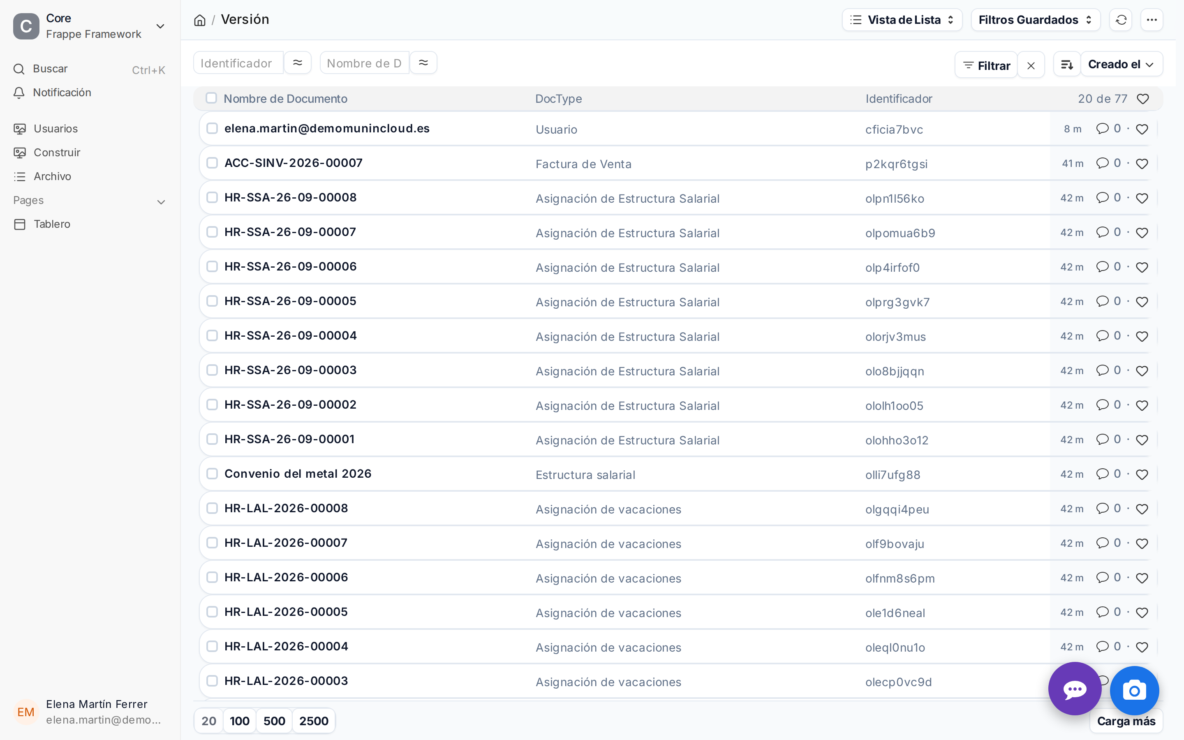1184x740 pixels.
Task: Open the Creado el sort field dropdown
Action: (1122, 64)
